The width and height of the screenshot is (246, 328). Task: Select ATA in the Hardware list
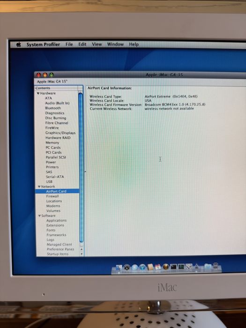tap(48, 98)
